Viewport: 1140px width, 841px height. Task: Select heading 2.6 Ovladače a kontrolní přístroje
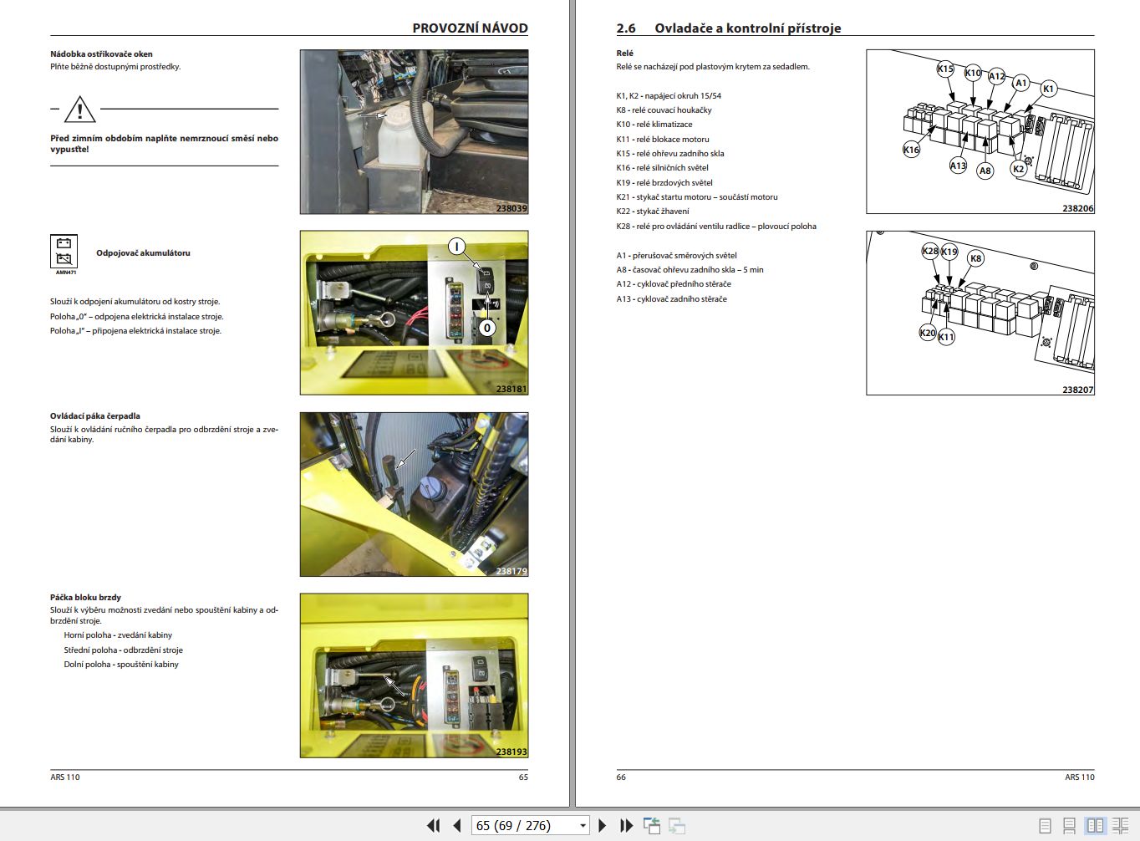(727, 28)
